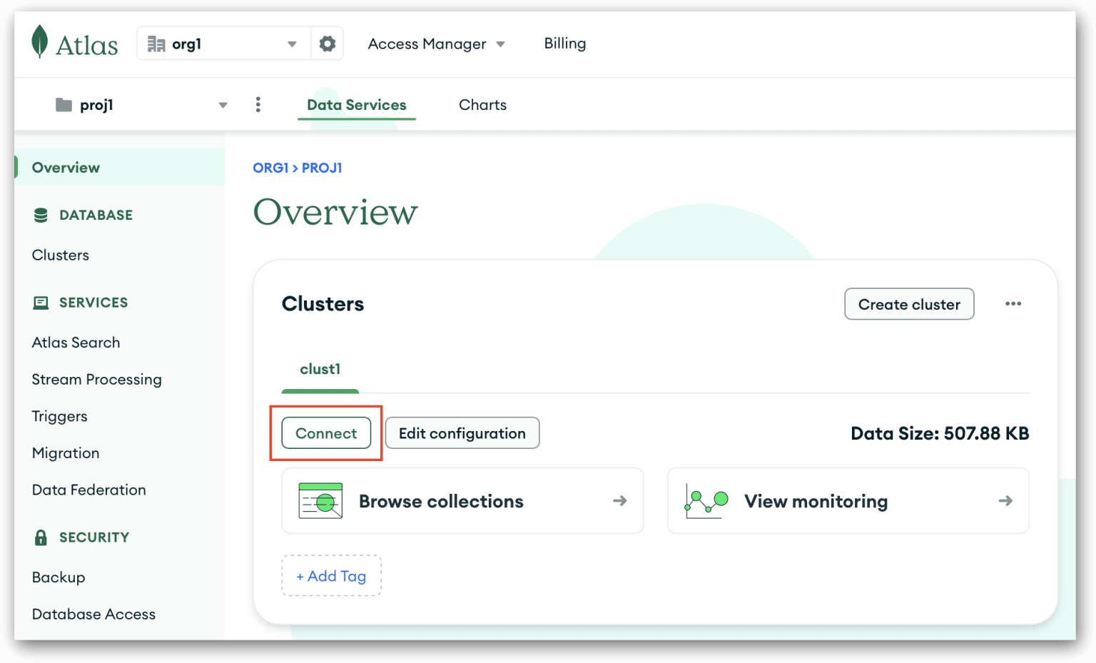
Task: Select the clust1 cluster tab
Action: (320, 369)
